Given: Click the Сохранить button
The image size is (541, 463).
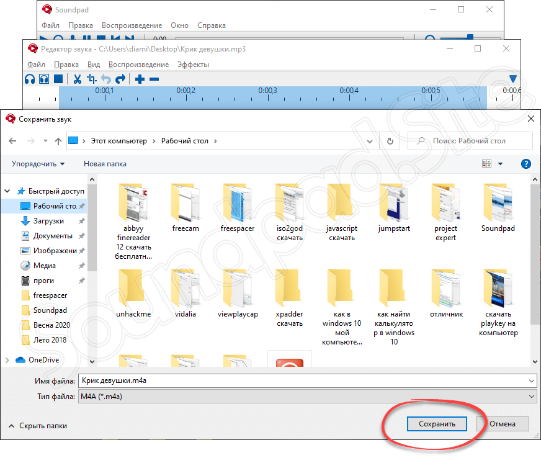Looking at the screenshot, I should click(437, 424).
